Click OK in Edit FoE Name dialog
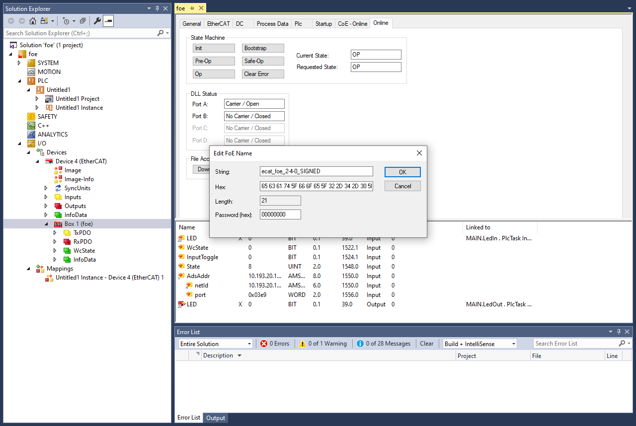The height and width of the screenshot is (426, 636). [402, 172]
